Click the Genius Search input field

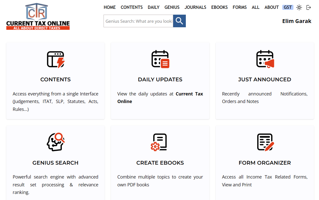pyautogui.click(x=138, y=21)
